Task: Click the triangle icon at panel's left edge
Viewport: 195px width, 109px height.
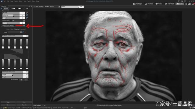Action: [1, 8]
